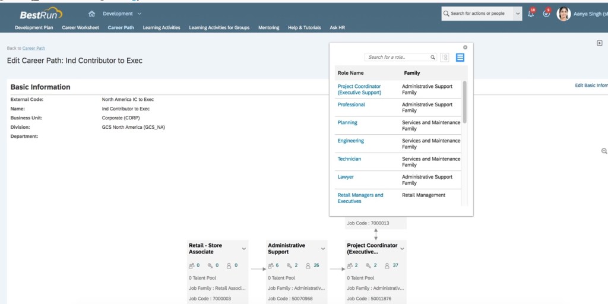The height and width of the screenshot is (304, 608).
Task: Open the to-do checkmark icon
Action: [x=546, y=14]
